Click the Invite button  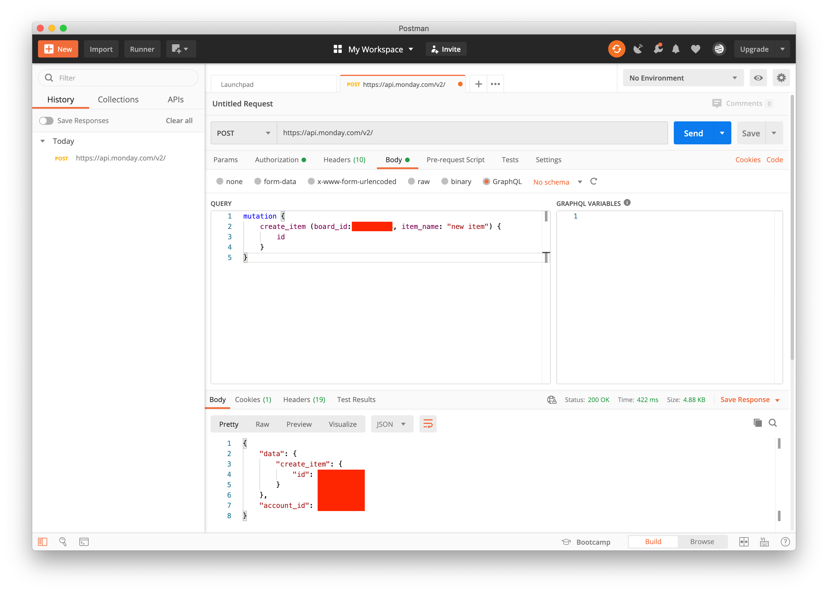446,49
